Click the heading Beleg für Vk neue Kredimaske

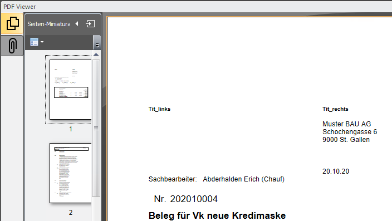(217, 215)
